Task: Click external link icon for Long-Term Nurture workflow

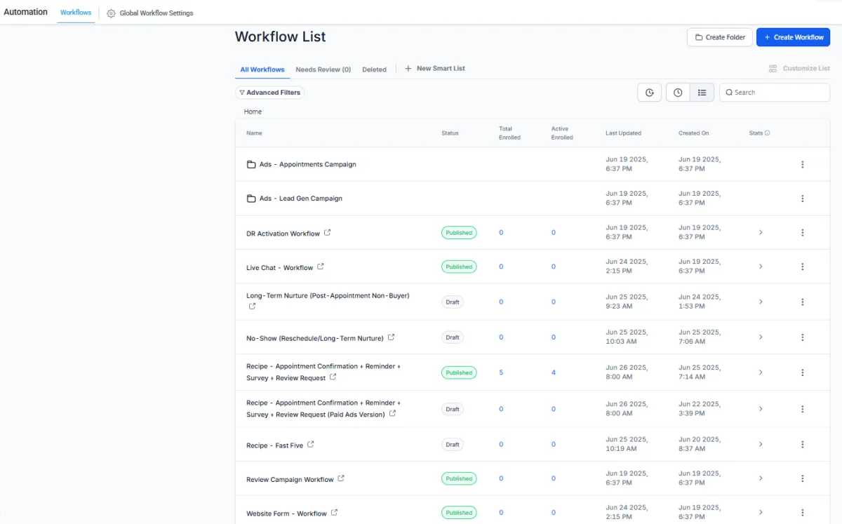Action: point(252,307)
